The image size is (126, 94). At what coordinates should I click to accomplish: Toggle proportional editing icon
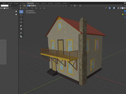80,6
